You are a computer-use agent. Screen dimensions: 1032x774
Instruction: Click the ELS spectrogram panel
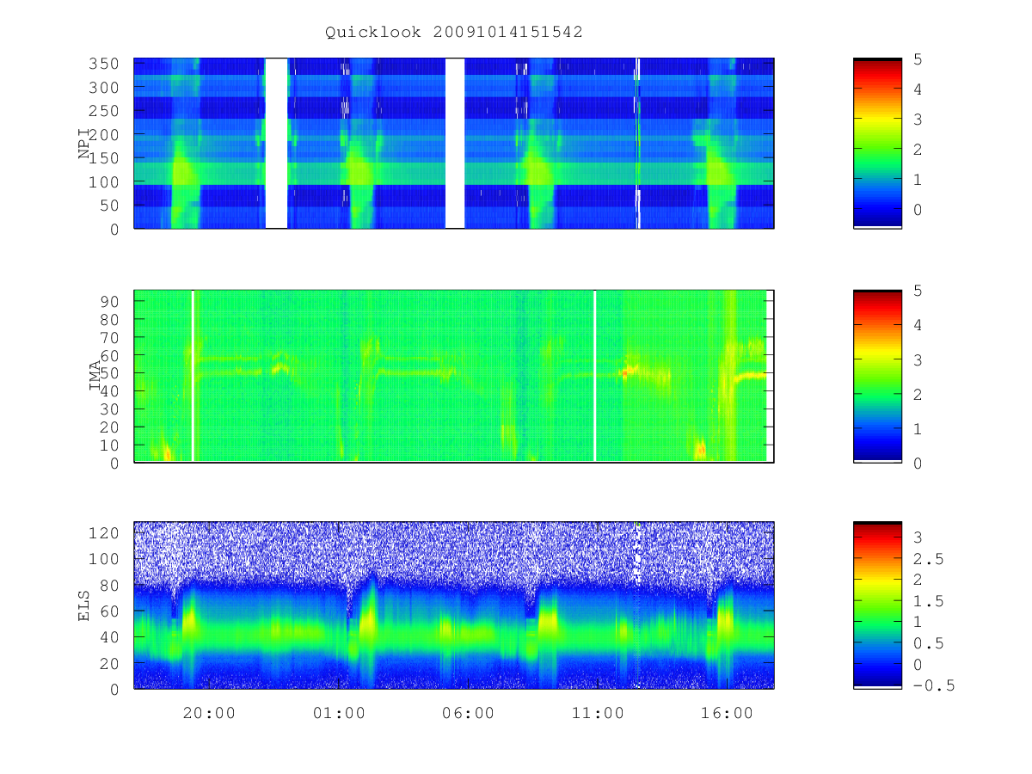coord(454,605)
